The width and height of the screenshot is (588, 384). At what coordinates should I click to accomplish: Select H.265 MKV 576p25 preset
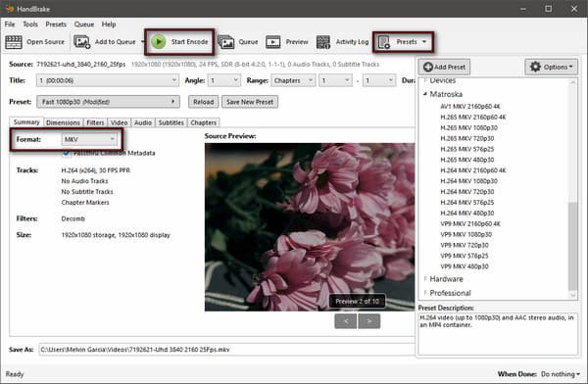pos(466,149)
